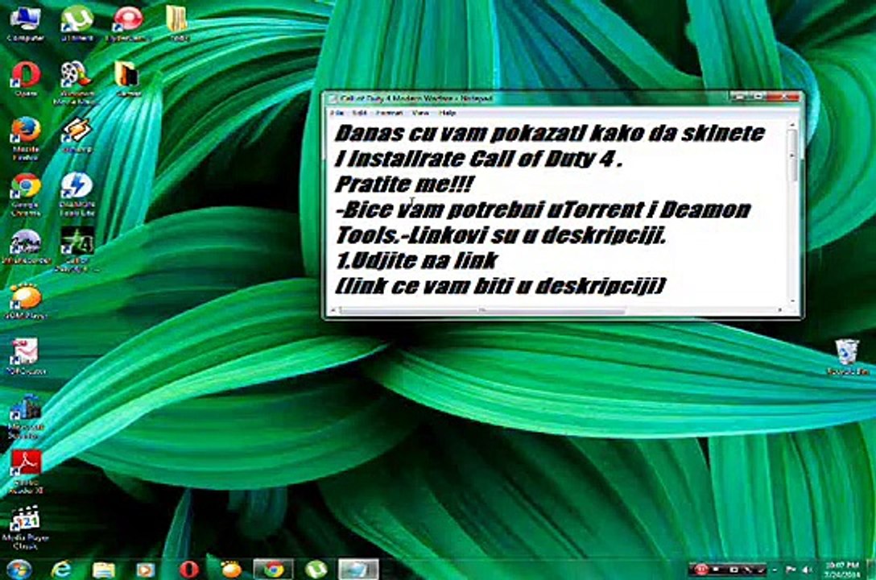876x580 pixels.
Task: Open the Windows Movie Maker desktop shortcut
Action: coord(76,83)
